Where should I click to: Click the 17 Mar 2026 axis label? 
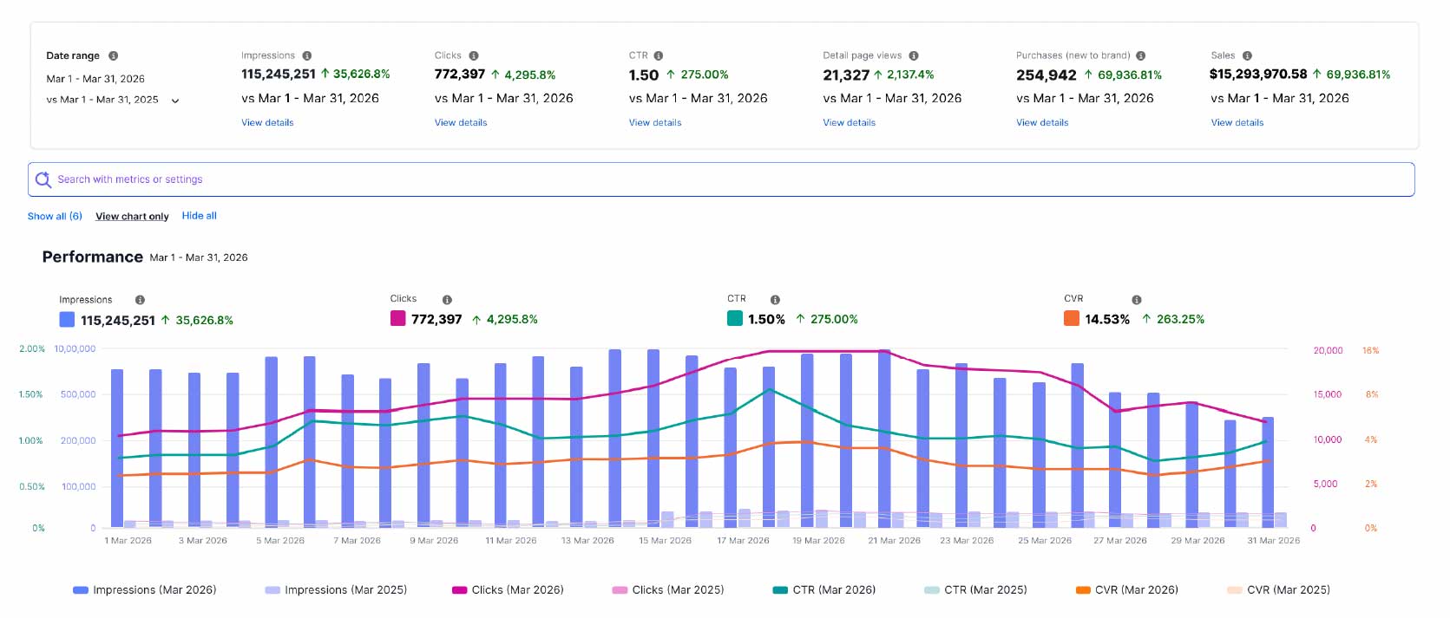tap(743, 541)
